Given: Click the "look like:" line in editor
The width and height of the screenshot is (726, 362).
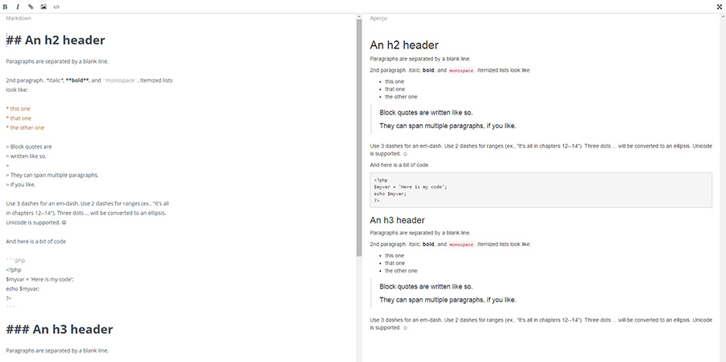Looking at the screenshot, I should [x=17, y=89].
